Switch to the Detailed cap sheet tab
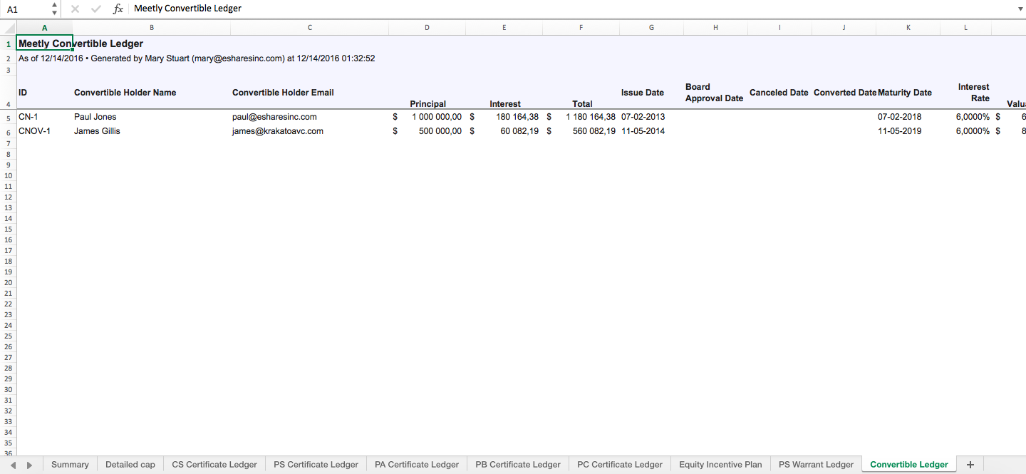1026x474 pixels. click(130, 465)
